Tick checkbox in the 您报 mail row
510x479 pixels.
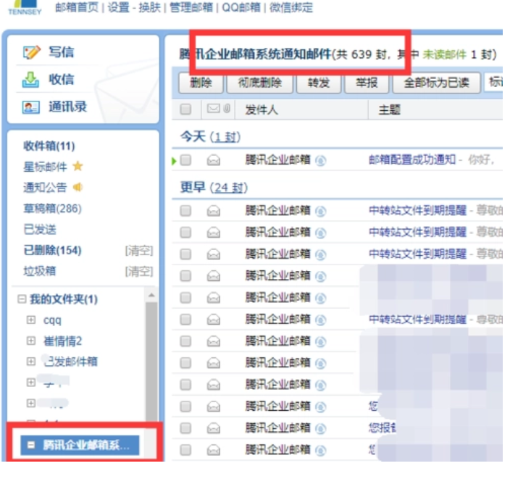coord(185,428)
